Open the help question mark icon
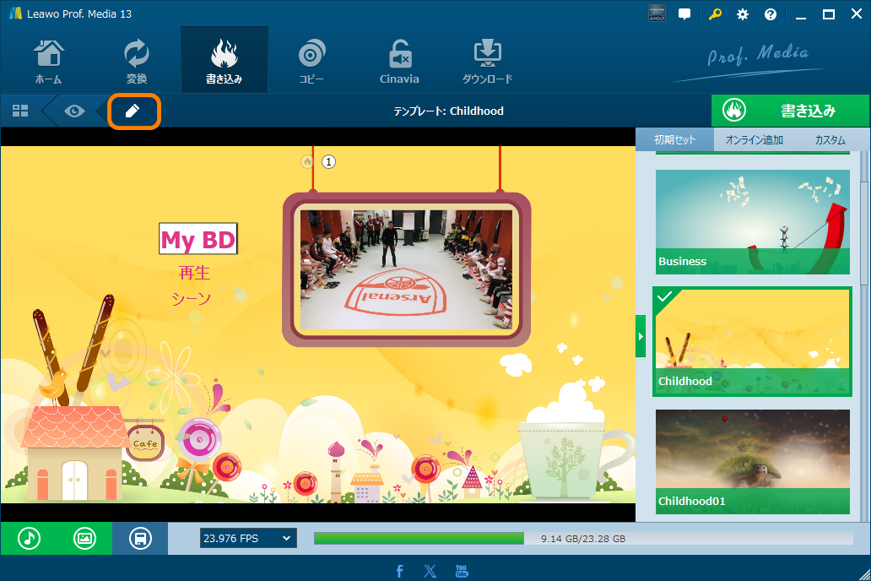This screenshot has height=581, width=871. [x=770, y=14]
